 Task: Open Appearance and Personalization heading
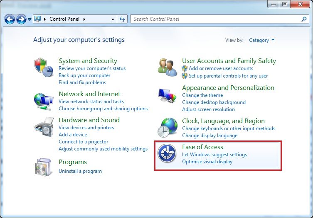228,88
